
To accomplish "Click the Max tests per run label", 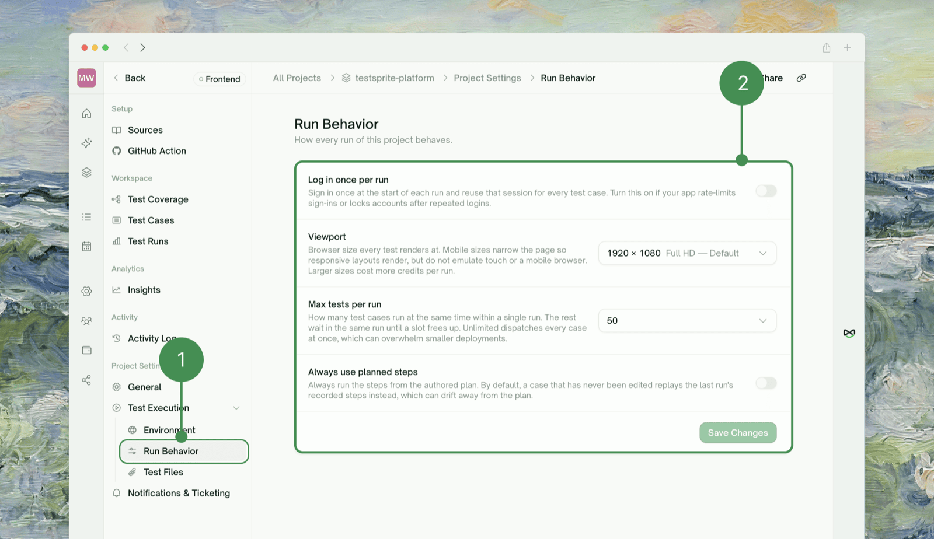I will (x=344, y=304).
